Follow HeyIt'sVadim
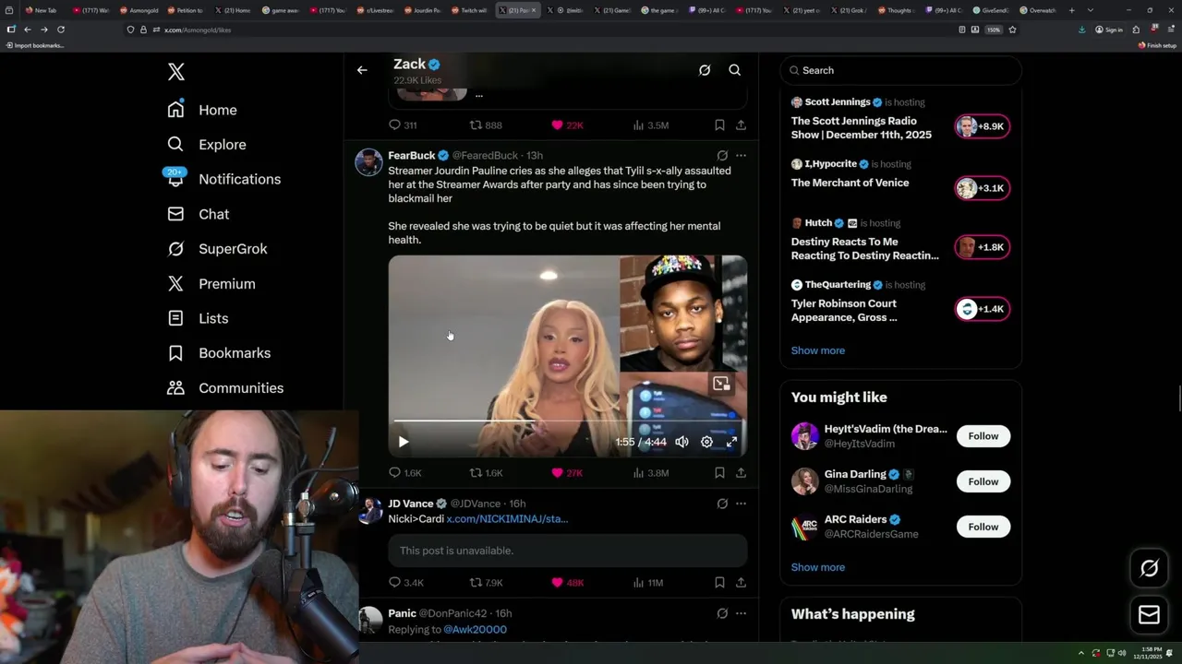 983,436
